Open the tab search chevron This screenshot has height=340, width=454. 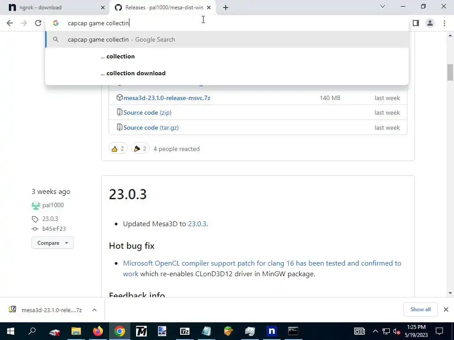(383, 6)
